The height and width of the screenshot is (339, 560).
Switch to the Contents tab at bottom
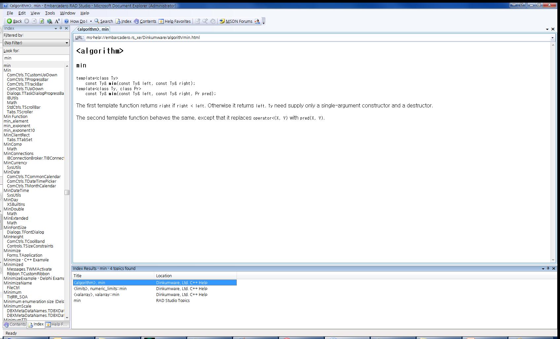pos(15,324)
